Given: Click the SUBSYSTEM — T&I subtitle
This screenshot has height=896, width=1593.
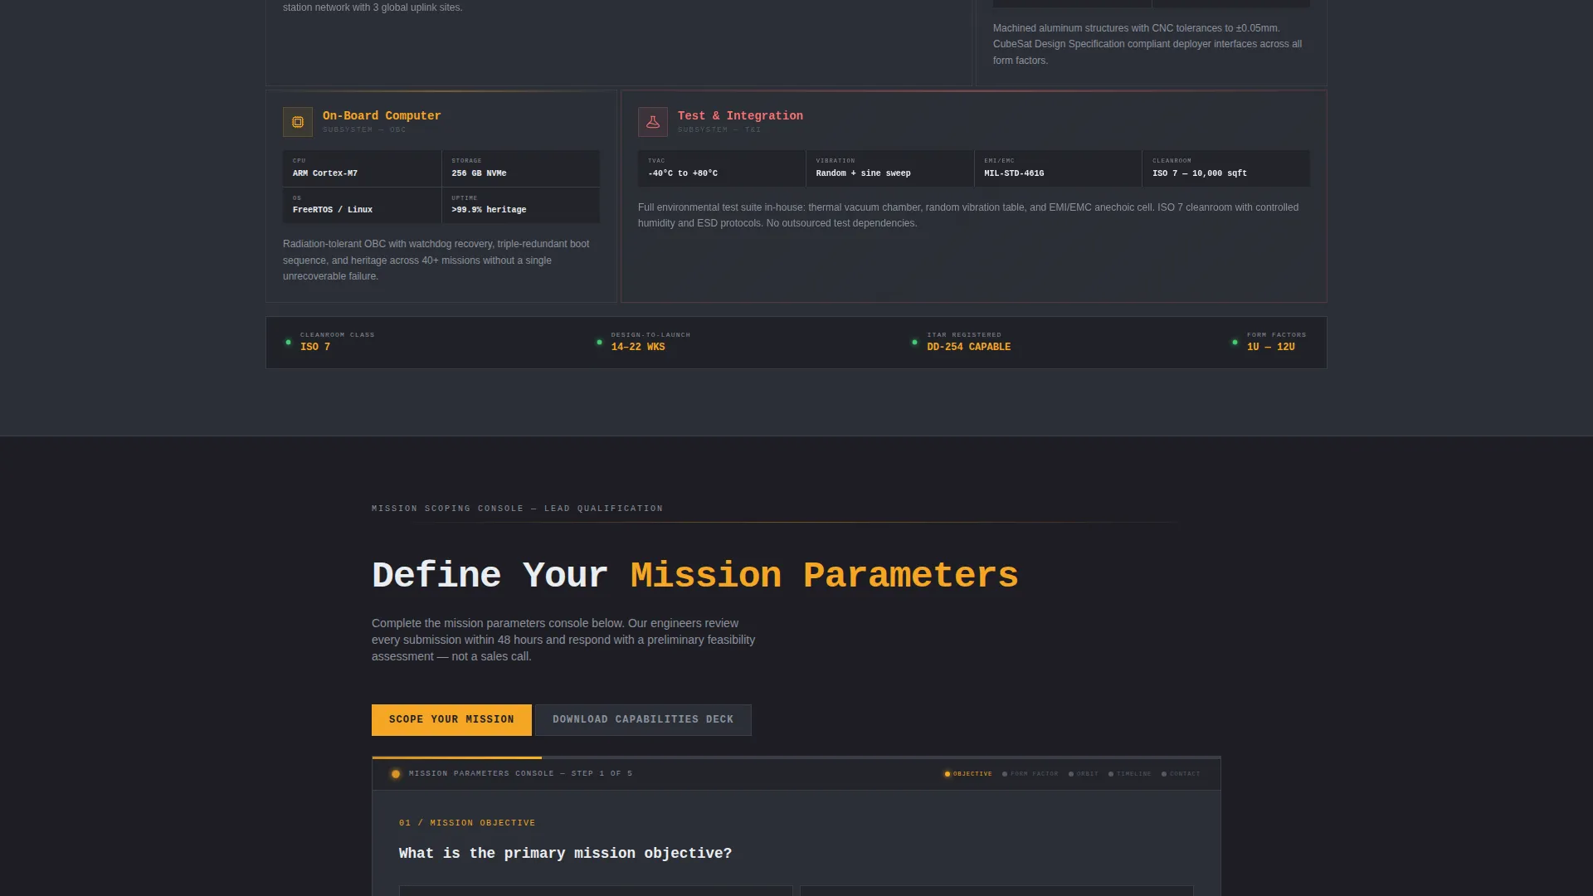Looking at the screenshot, I should [719, 130].
